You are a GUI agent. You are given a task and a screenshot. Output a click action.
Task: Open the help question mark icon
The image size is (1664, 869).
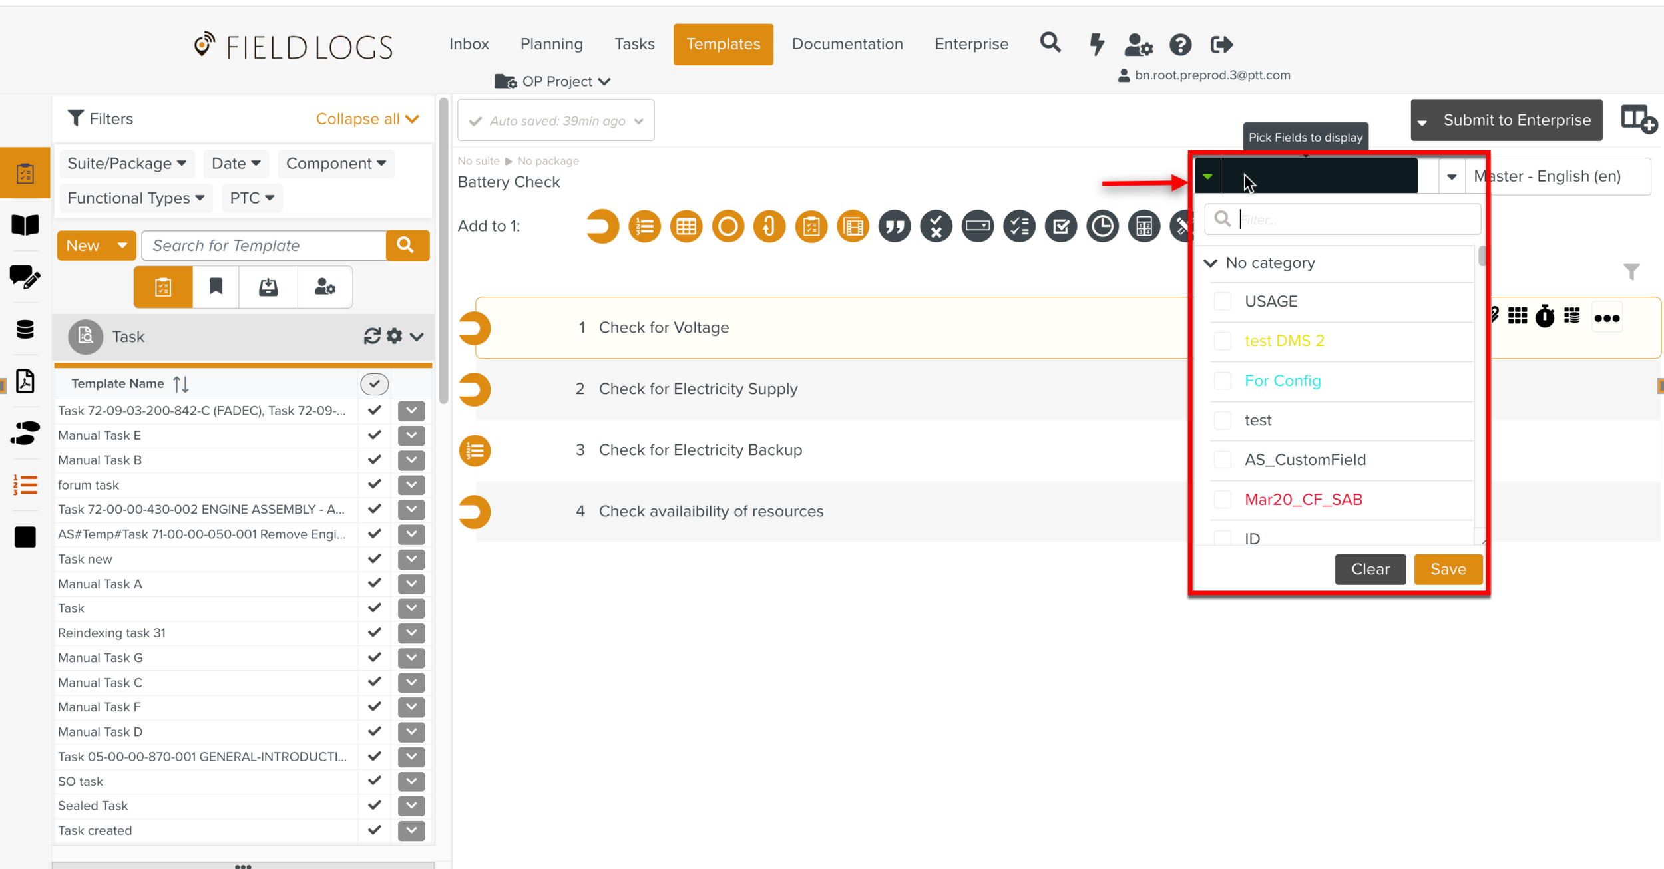(1180, 45)
